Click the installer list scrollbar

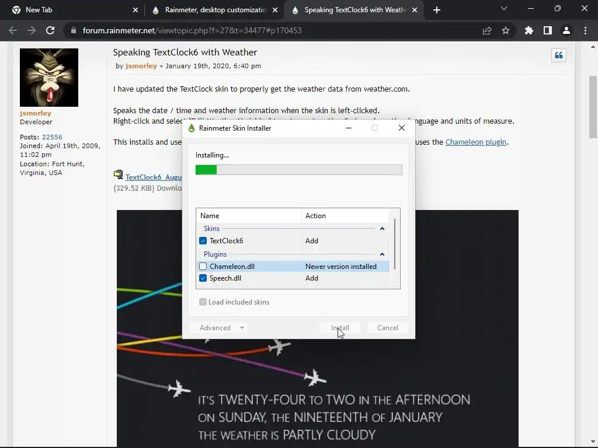[x=395, y=244]
